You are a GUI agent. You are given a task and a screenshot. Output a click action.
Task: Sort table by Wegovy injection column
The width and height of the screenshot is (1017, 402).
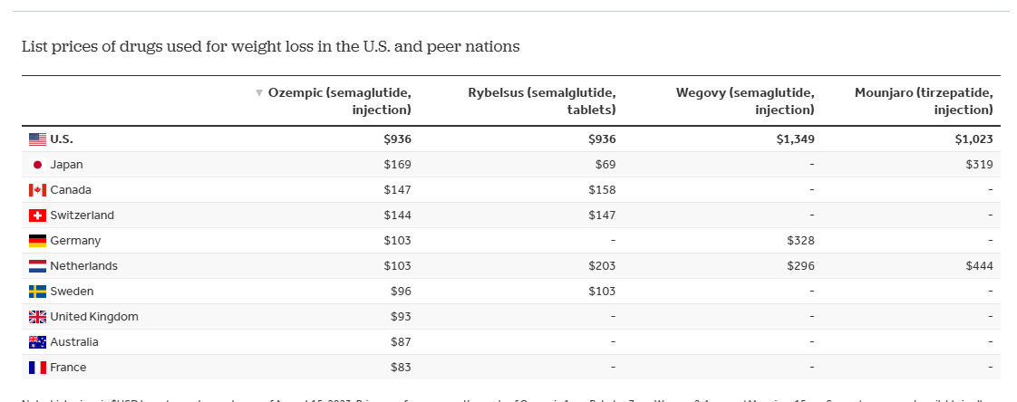point(745,100)
